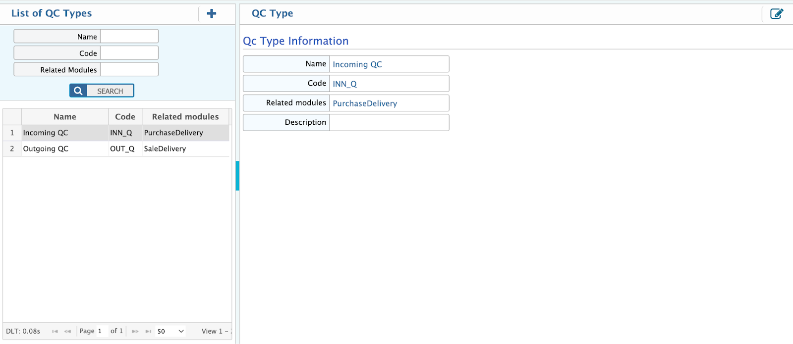Open rows-per-page dropdown showing 50
Screen dimensions: 793x344
pos(170,331)
